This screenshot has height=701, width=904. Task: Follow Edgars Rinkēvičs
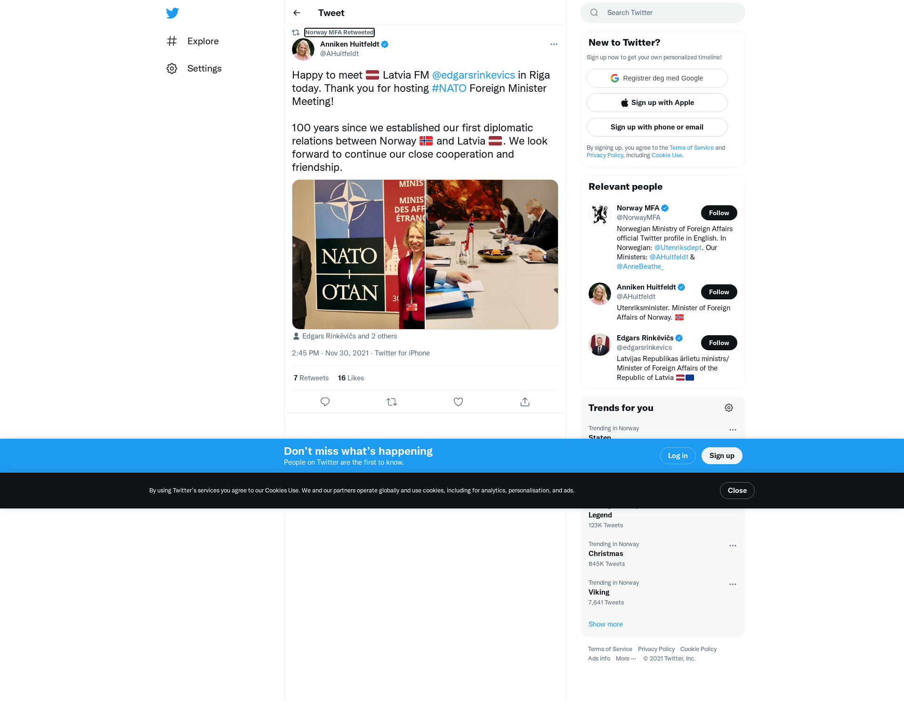pyautogui.click(x=719, y=343)
